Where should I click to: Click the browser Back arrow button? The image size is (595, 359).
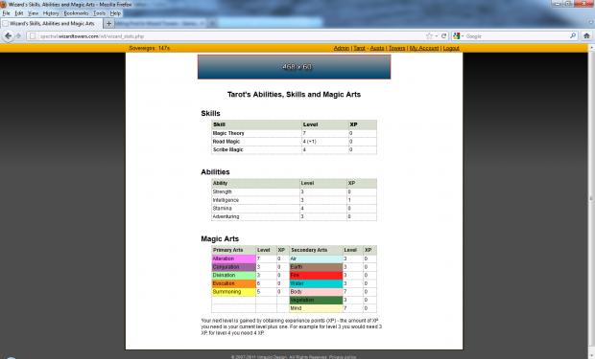tap(8, 36)
